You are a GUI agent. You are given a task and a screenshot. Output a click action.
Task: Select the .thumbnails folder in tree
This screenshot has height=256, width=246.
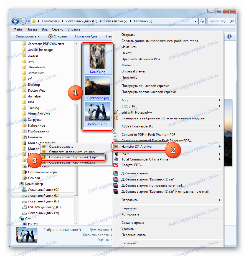coord(34,67)
